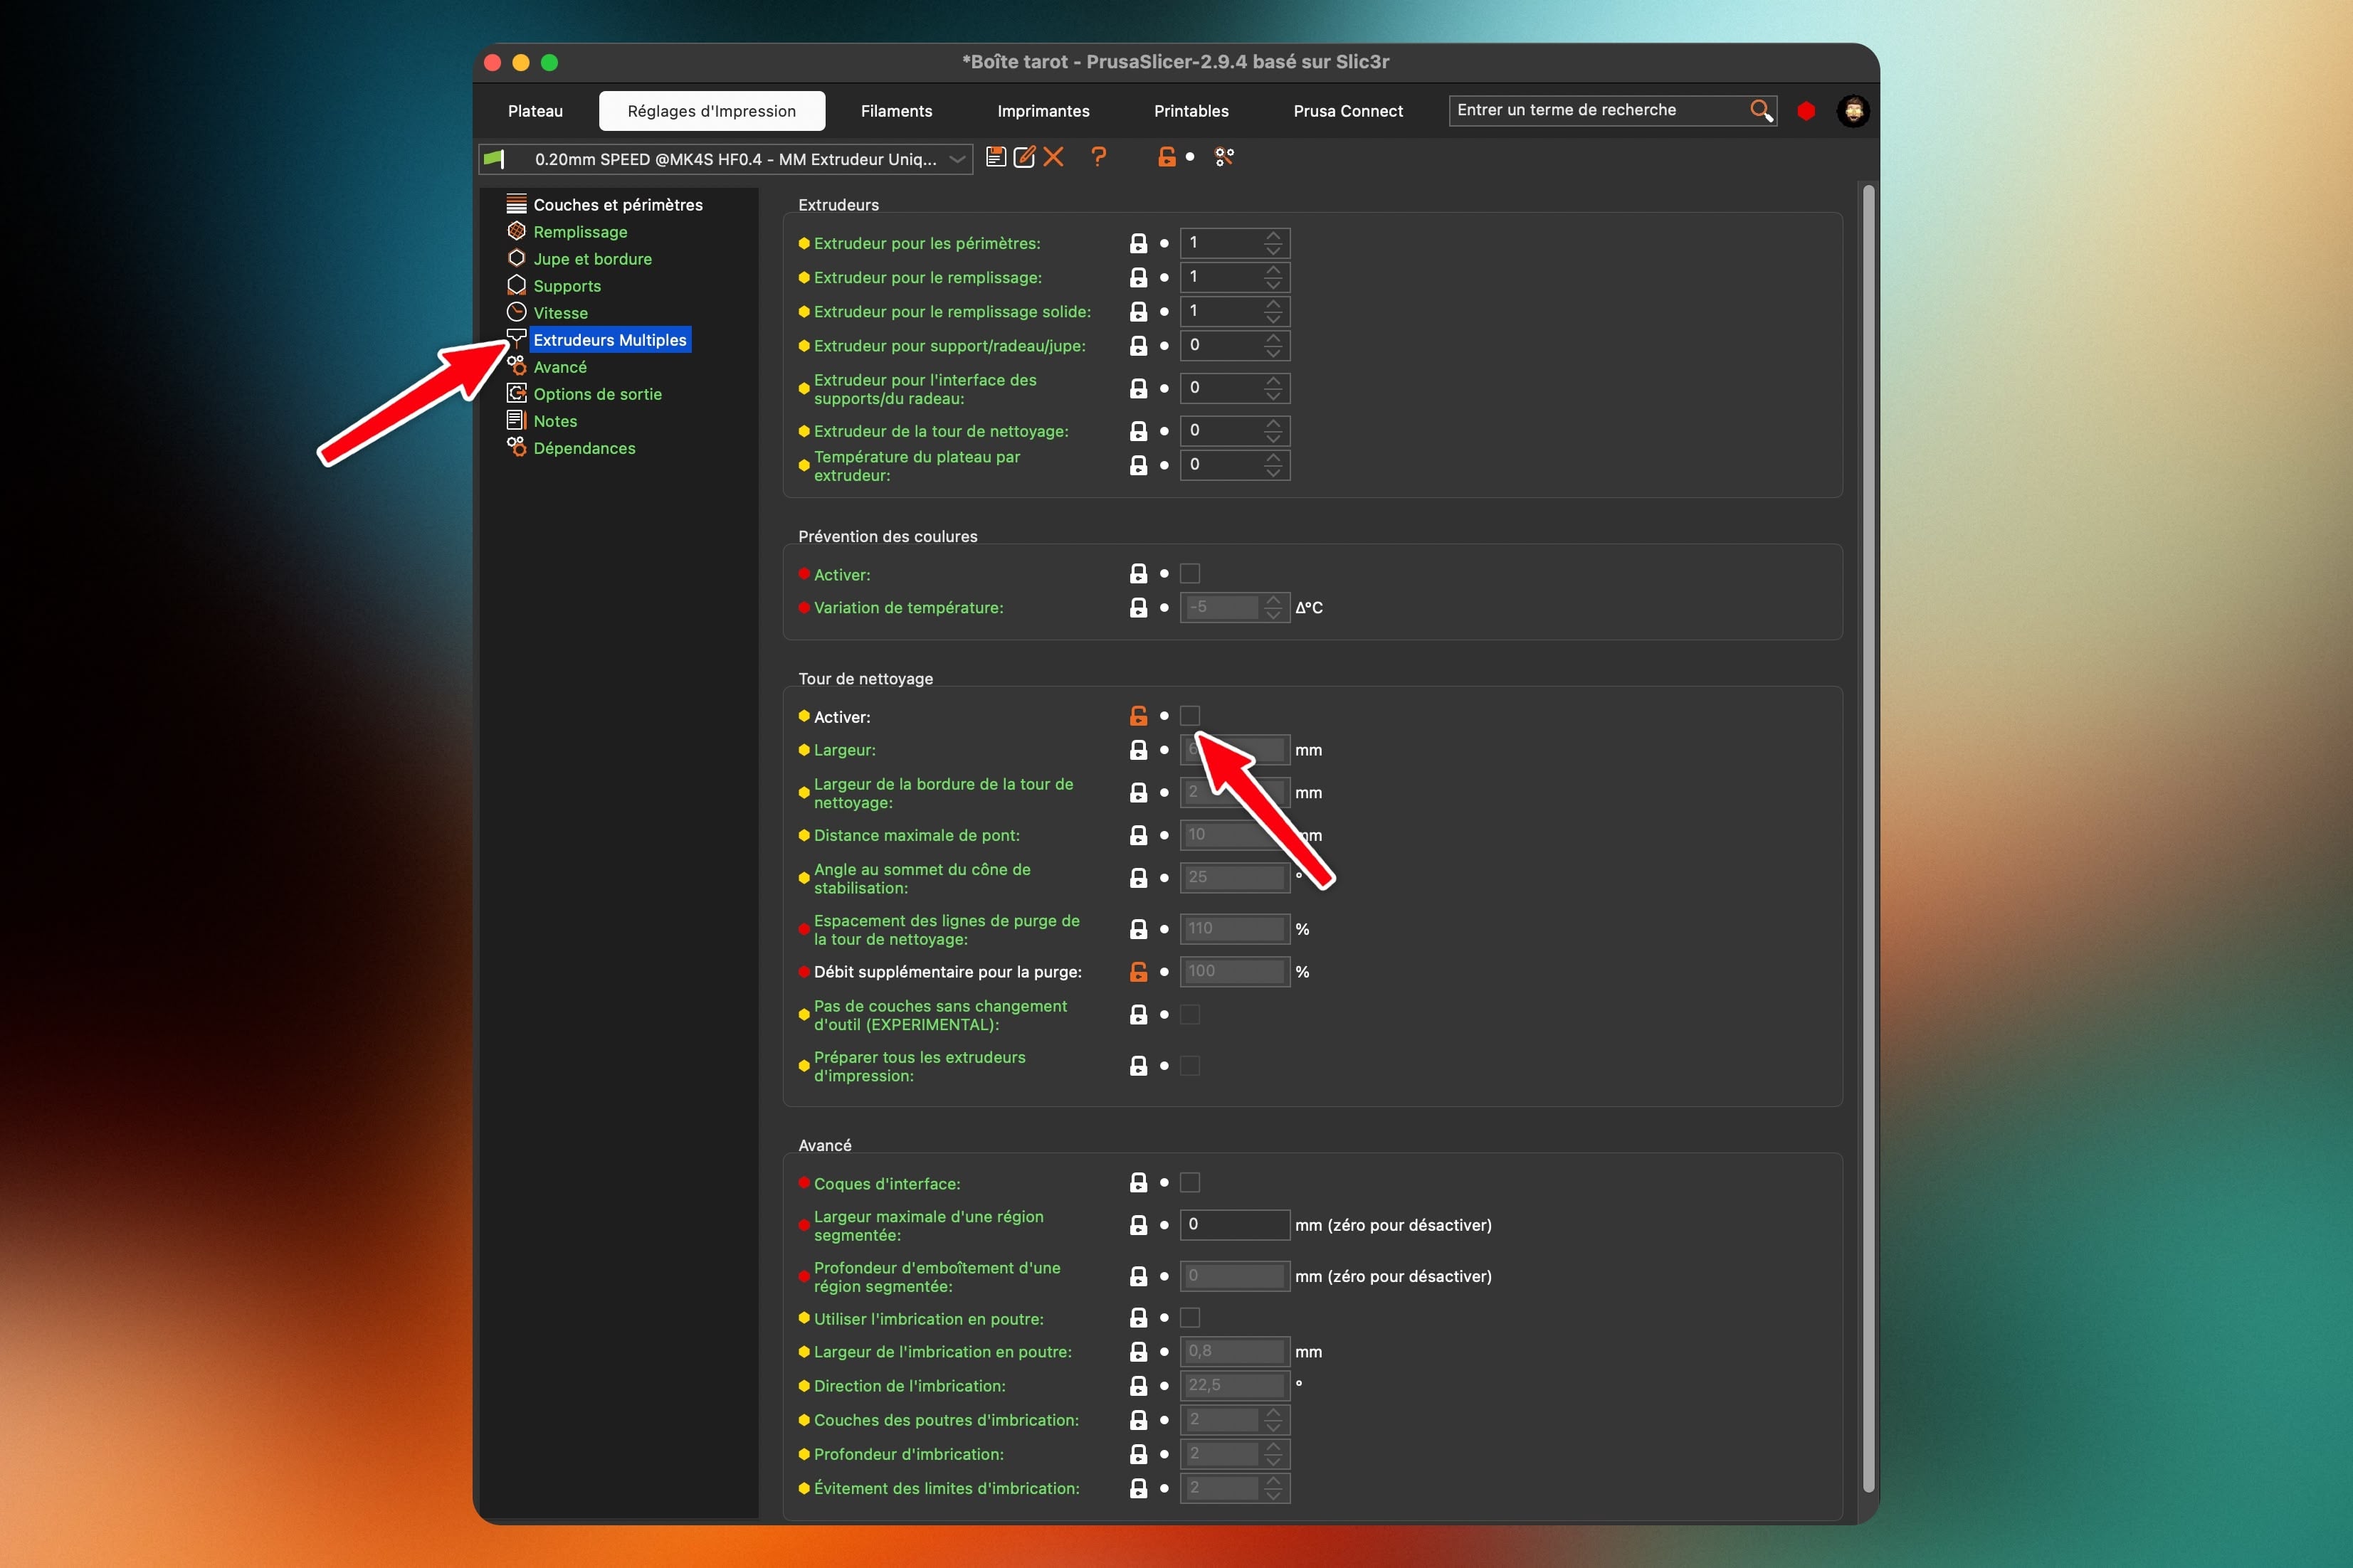The width and height of the screenshot is (2353, 1568).
Task: Open the Imprimantes tab
Action: pyautogui.click(x=1043, y=111)
